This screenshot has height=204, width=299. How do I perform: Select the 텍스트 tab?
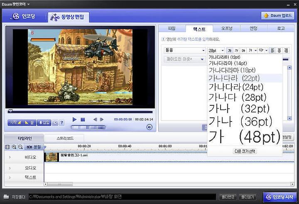point(199,29)
